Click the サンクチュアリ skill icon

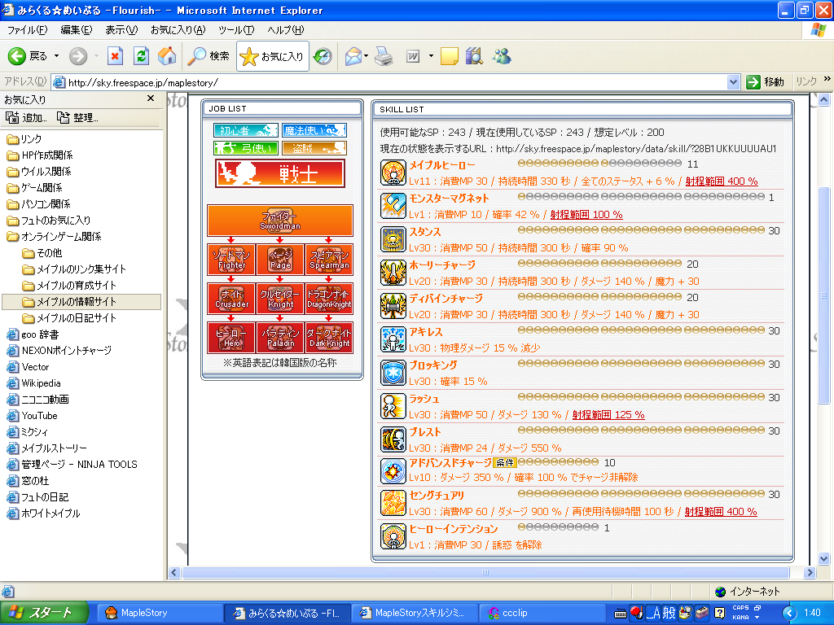click(x=393, y=503)
